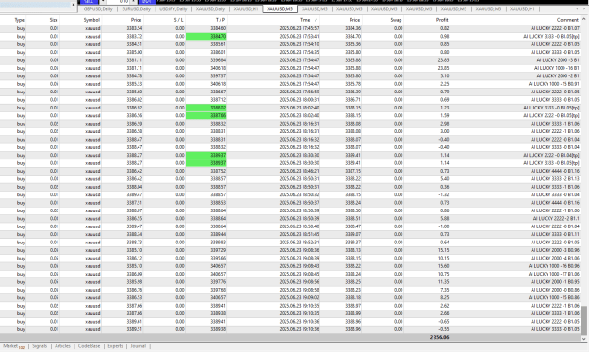Click comment AI LUCKY 2222 -2 B1.1
Viewport: 589px width, 352px height.
point(556,219)
